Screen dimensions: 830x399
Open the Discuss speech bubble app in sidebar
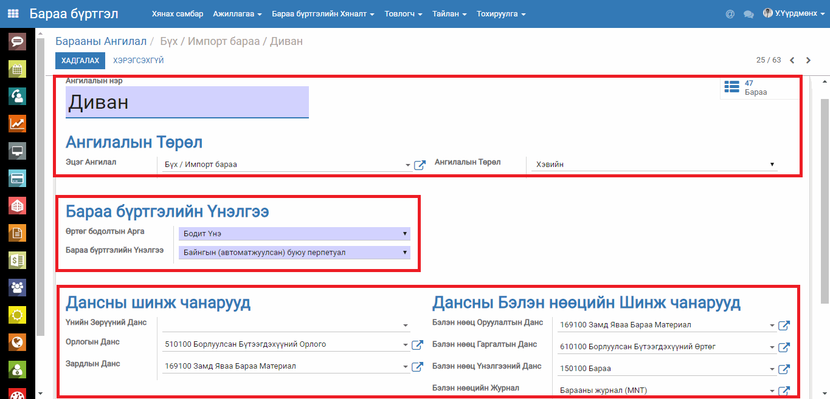[17, 42]
